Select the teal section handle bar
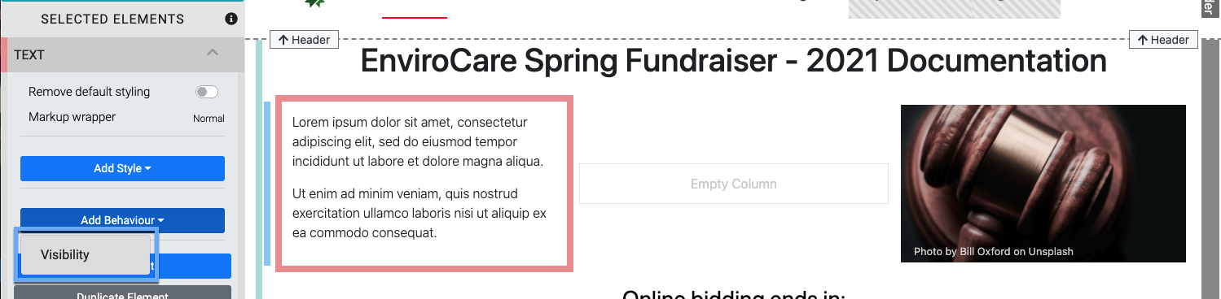The height and width of the screenshot is (299, 1221). pos(259,168)
